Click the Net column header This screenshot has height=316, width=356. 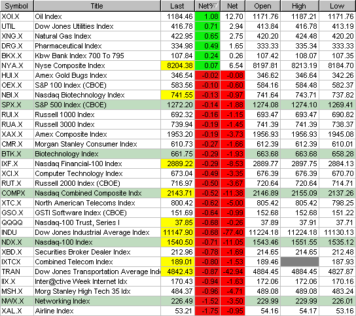[x=232, y=6]
